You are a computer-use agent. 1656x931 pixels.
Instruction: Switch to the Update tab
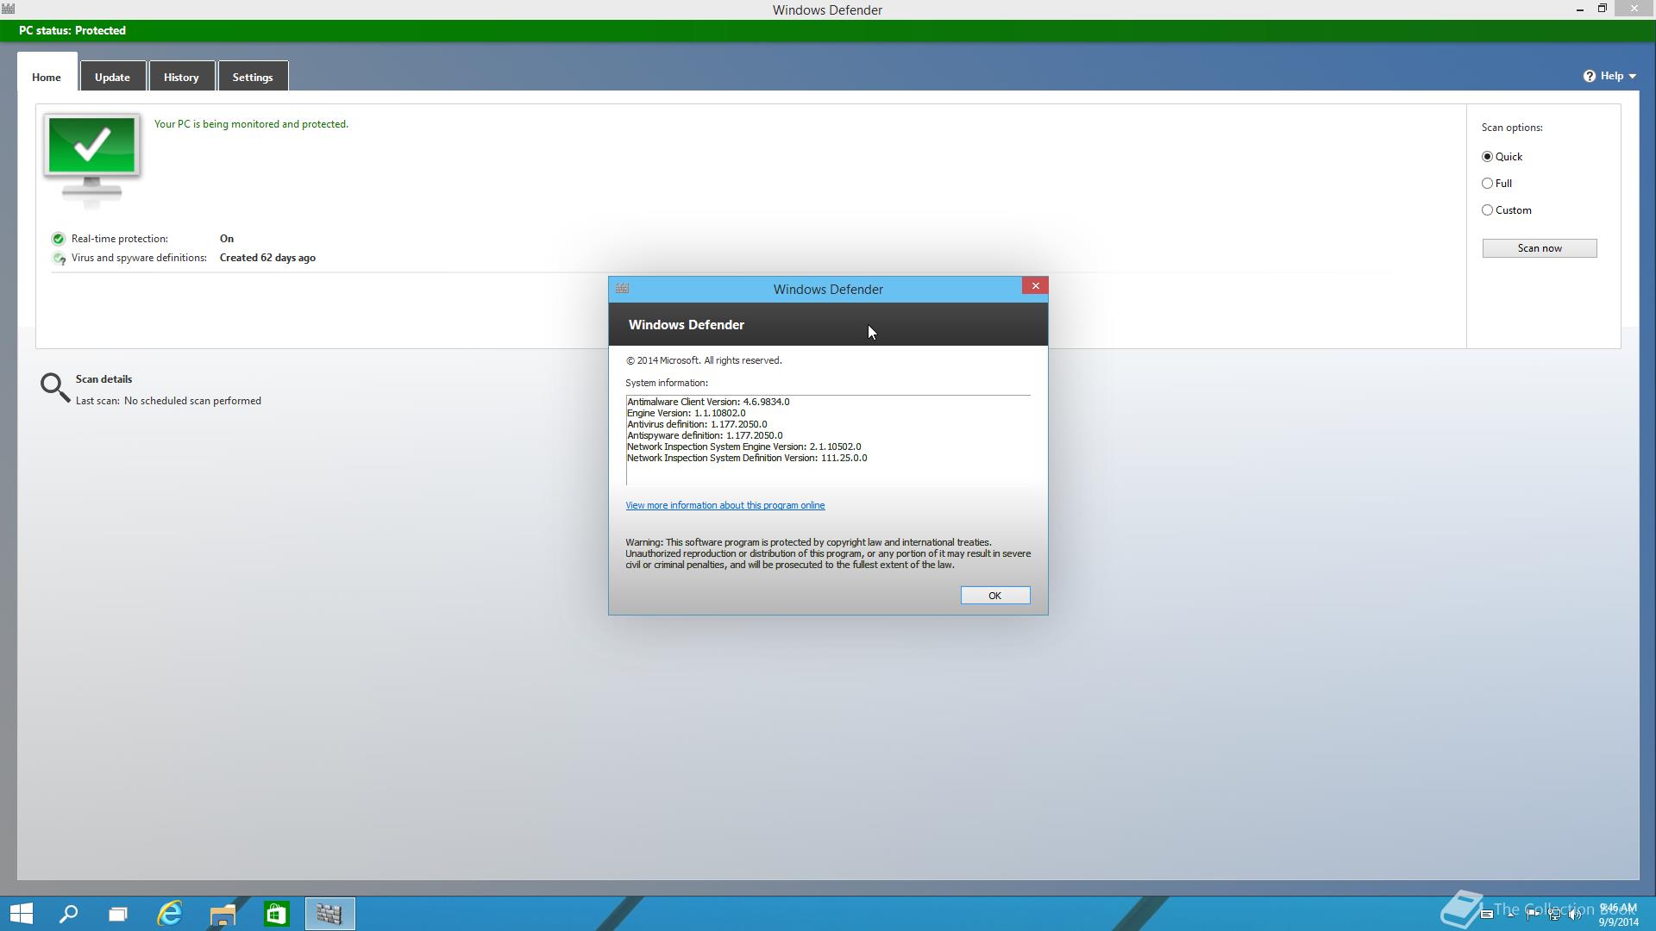tap(112, 77)
